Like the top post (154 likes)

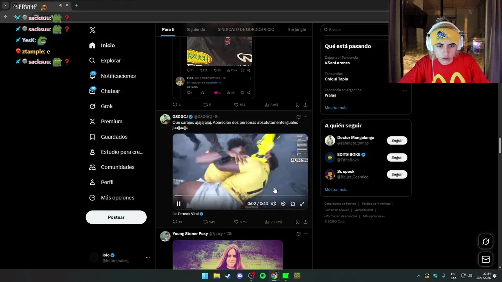(x=240, y=105)
